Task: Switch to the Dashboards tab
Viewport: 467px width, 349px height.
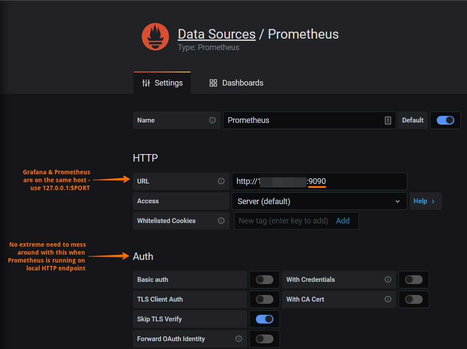Action: point(236,83)
